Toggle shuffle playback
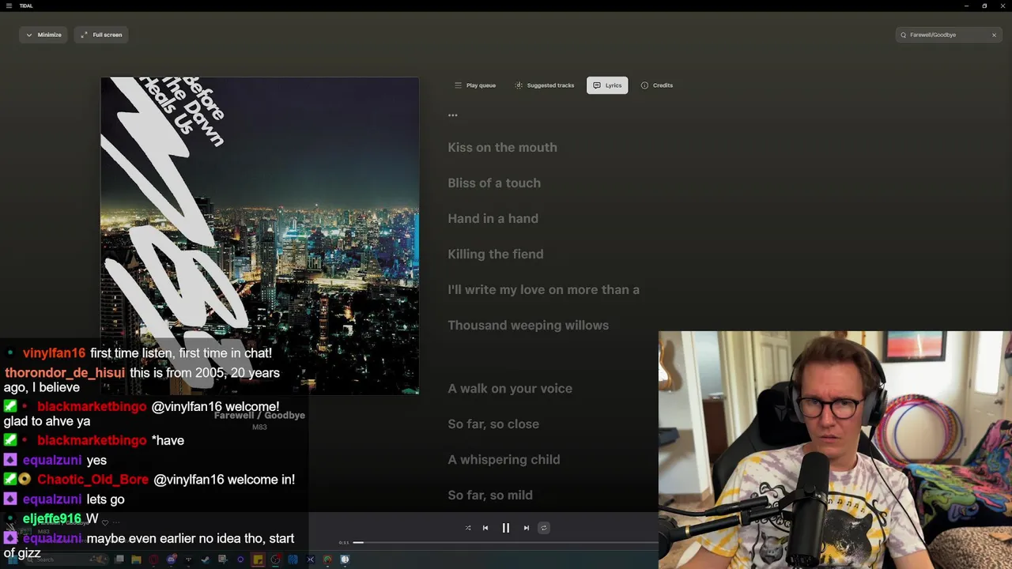The height and width of the screenshot is (569, 1012). click(x=468, y=528)
